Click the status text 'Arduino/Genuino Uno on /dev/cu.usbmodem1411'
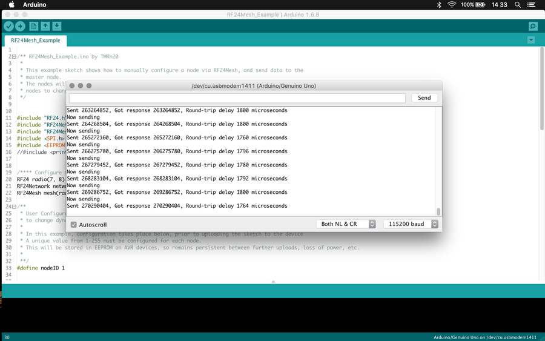The width and height of the screenshot is (545, 341). (485, 337)
